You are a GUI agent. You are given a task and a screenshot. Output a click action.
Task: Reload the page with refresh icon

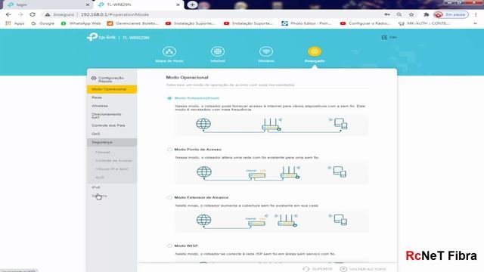click(33, 14)
